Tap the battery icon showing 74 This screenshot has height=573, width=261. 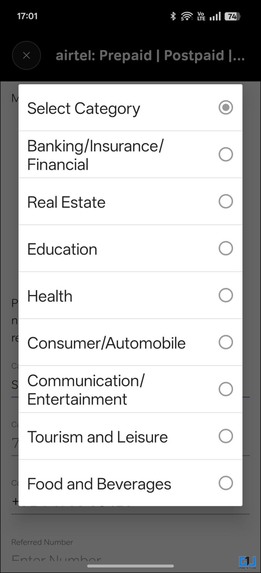point(233,16)
